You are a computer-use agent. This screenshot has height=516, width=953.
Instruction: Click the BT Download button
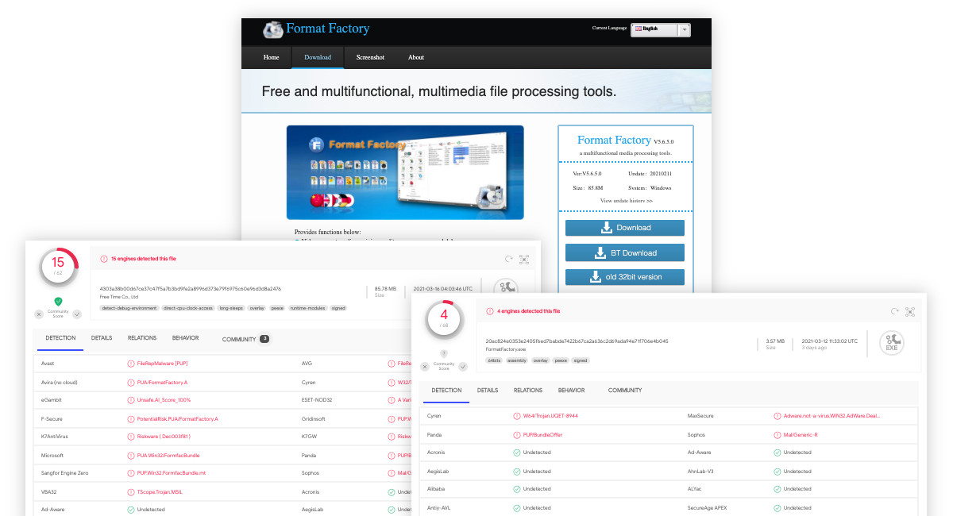point(625,252)
